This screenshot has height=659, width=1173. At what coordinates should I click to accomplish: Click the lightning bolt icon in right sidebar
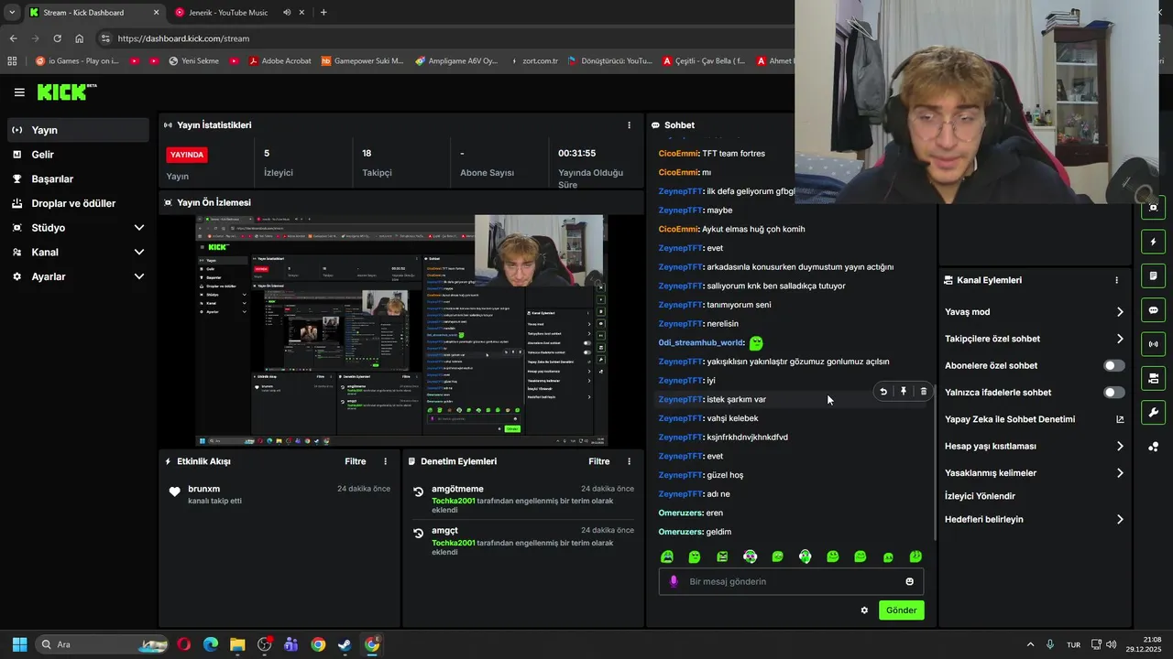[x=1153, y=242]
